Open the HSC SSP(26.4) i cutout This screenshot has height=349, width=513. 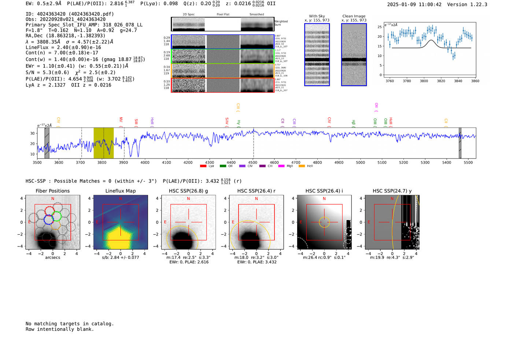point(324,222)
